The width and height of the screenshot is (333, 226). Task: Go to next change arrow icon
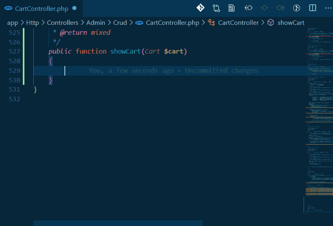click(281, 8)
